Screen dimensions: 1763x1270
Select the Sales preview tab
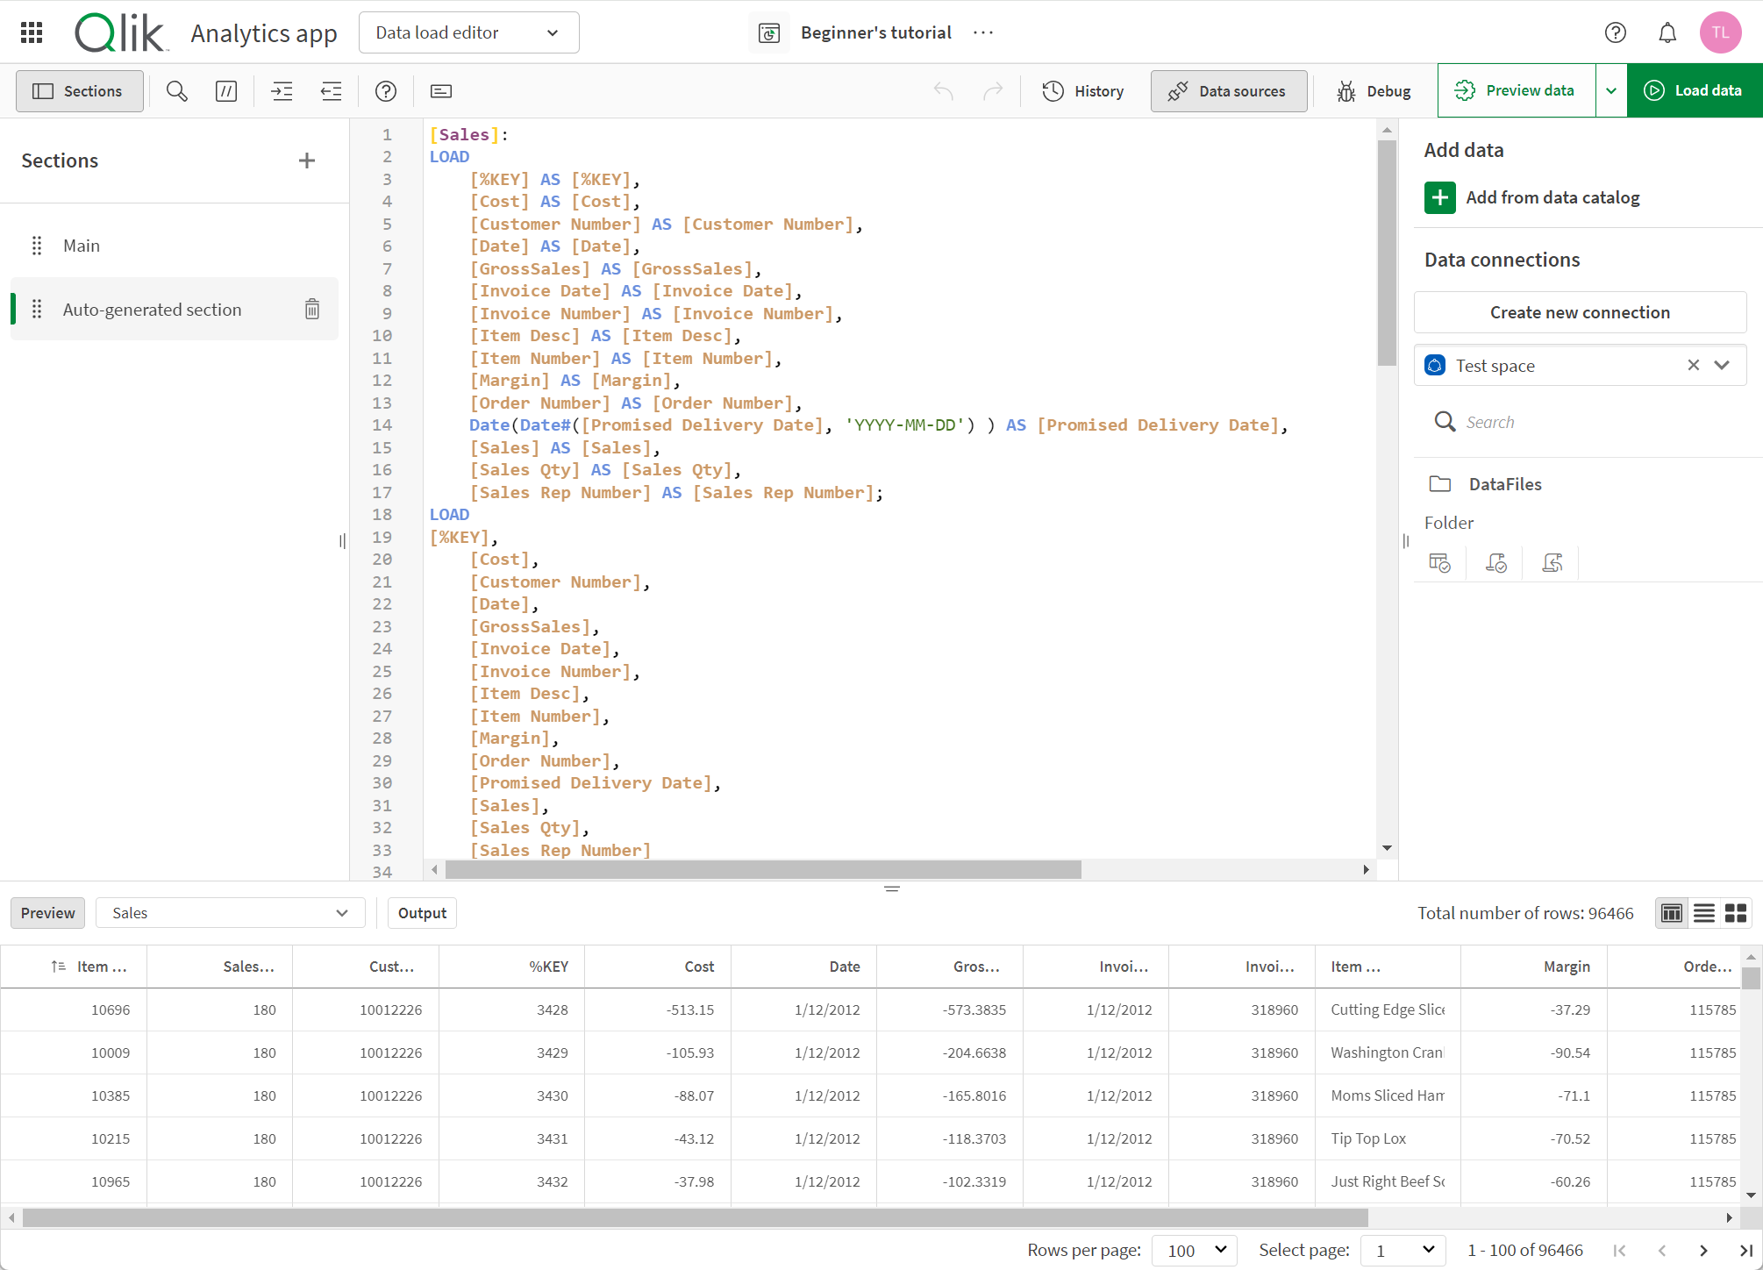(x=227, y=911)
